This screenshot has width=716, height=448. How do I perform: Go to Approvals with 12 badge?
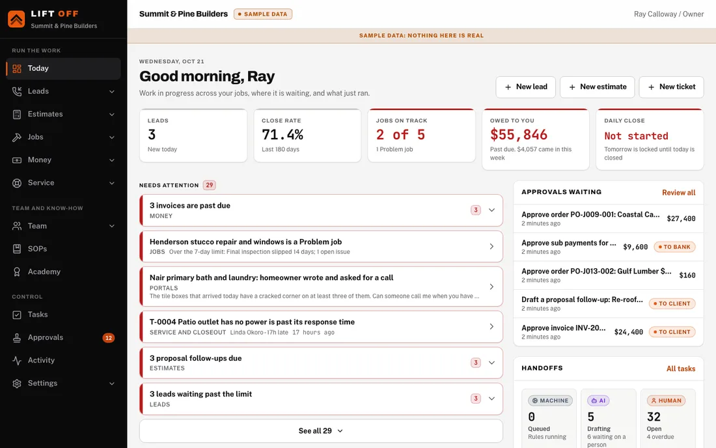click(64, 337)
